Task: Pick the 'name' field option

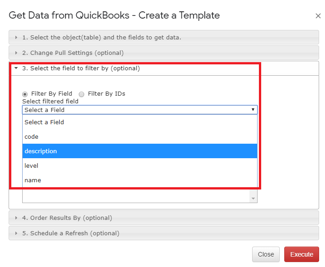Action: [140, 180]
